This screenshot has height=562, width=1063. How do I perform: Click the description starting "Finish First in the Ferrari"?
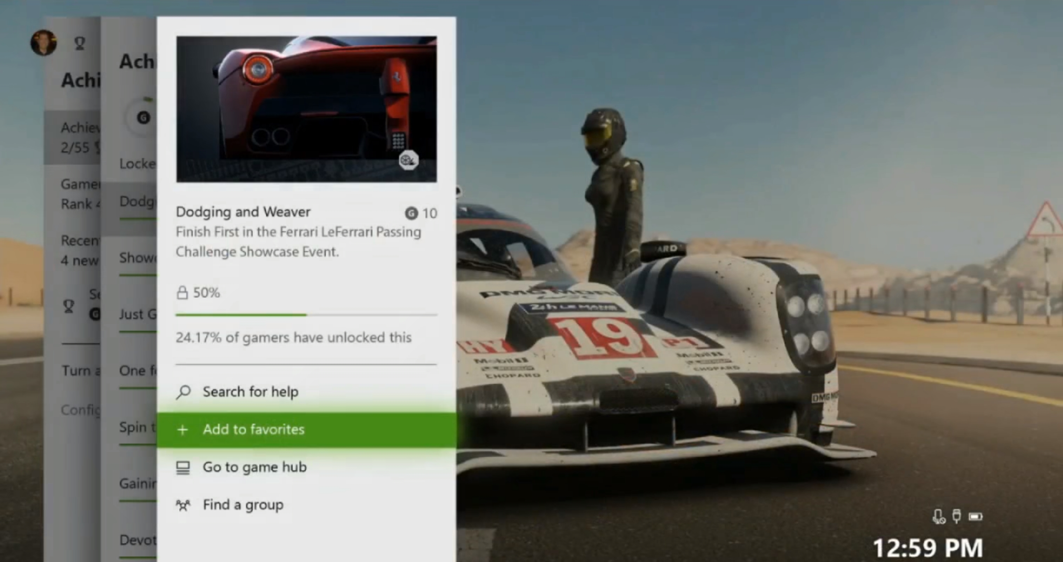point(298,242)
